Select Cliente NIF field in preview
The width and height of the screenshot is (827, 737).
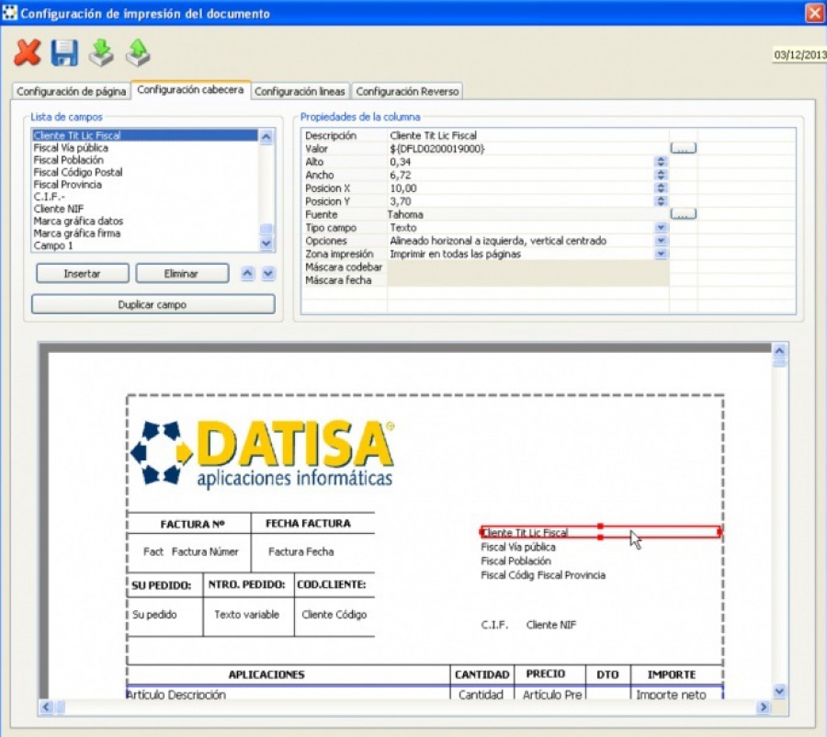(551, 625)
